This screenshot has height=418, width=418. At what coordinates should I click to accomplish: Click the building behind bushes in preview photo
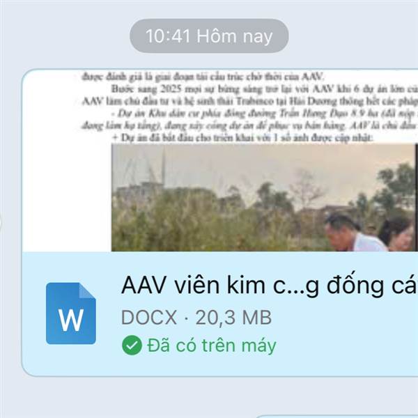click(x=139, y=191)
